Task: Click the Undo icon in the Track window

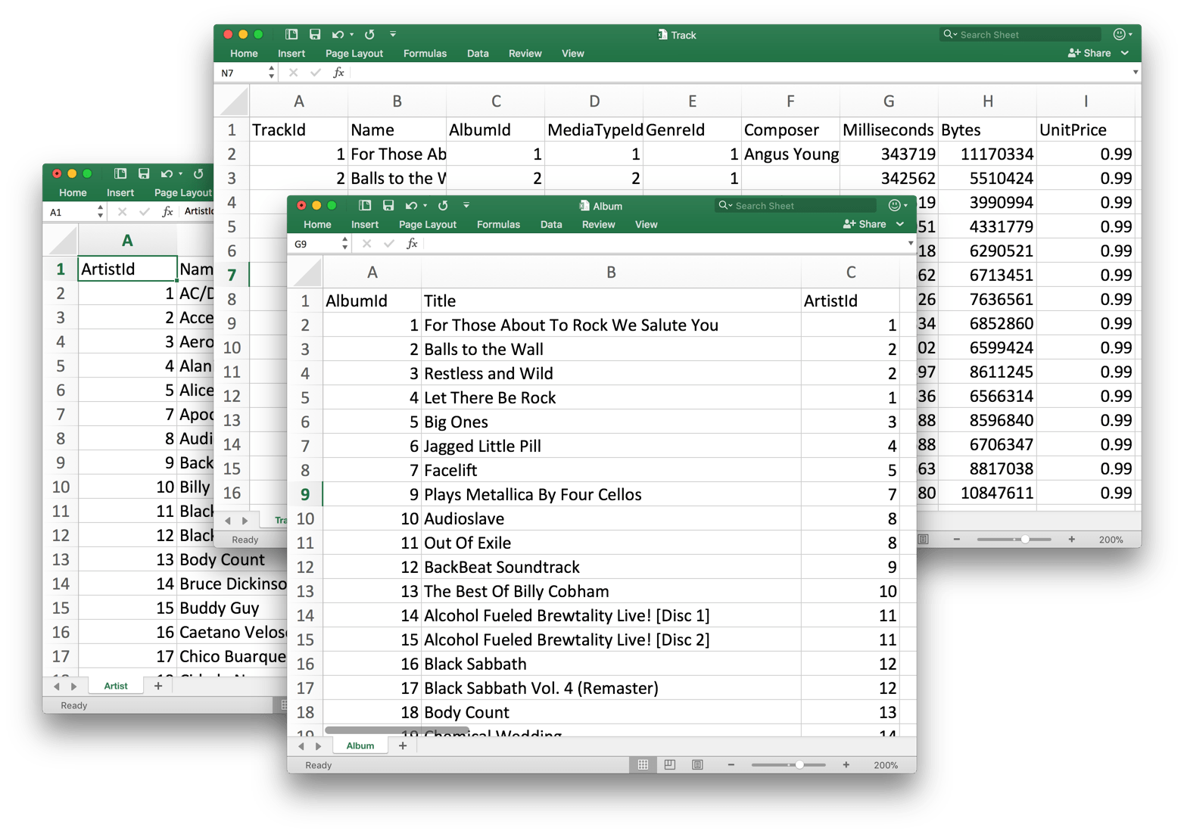Action: point(339,34)
